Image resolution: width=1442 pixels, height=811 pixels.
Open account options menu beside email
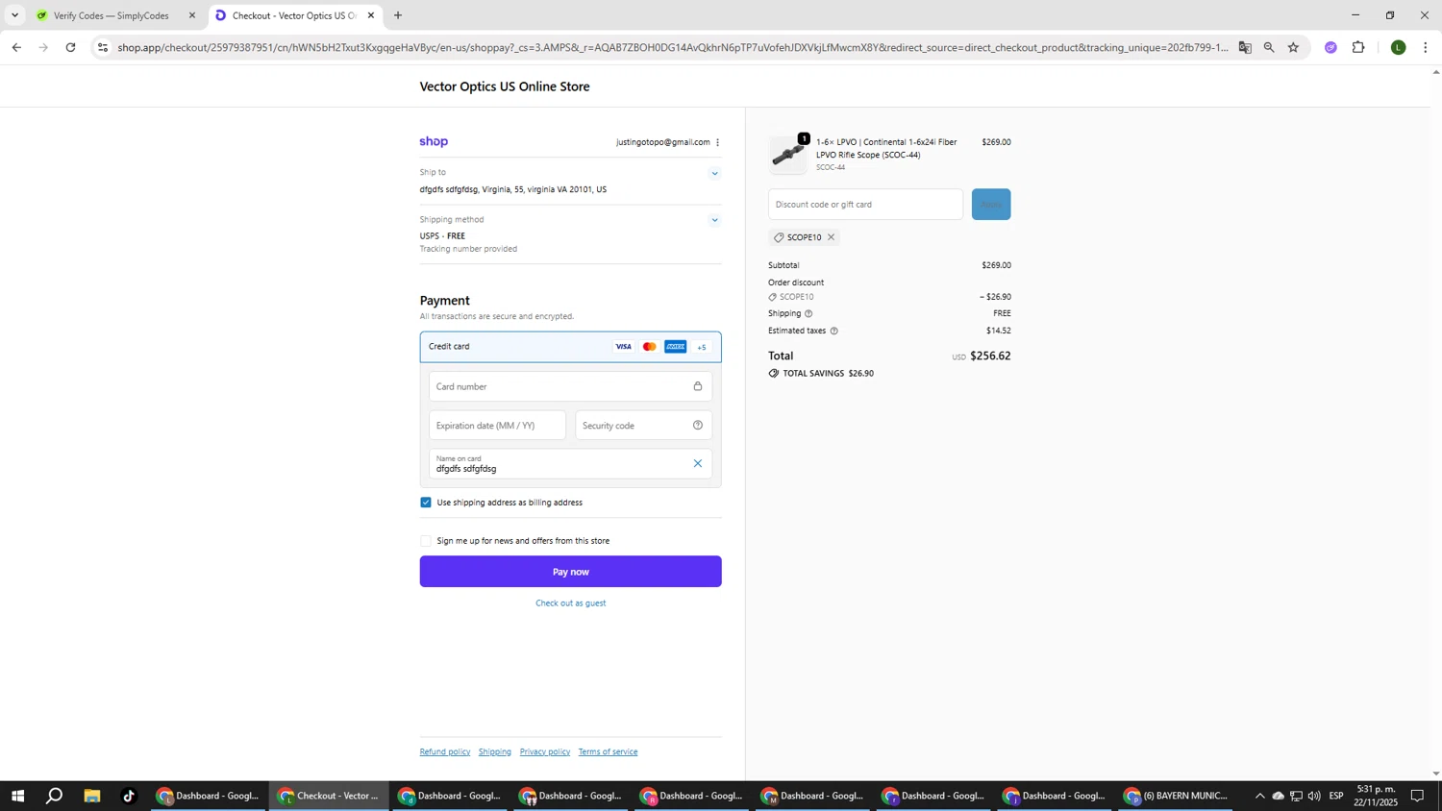click(717, 142)
